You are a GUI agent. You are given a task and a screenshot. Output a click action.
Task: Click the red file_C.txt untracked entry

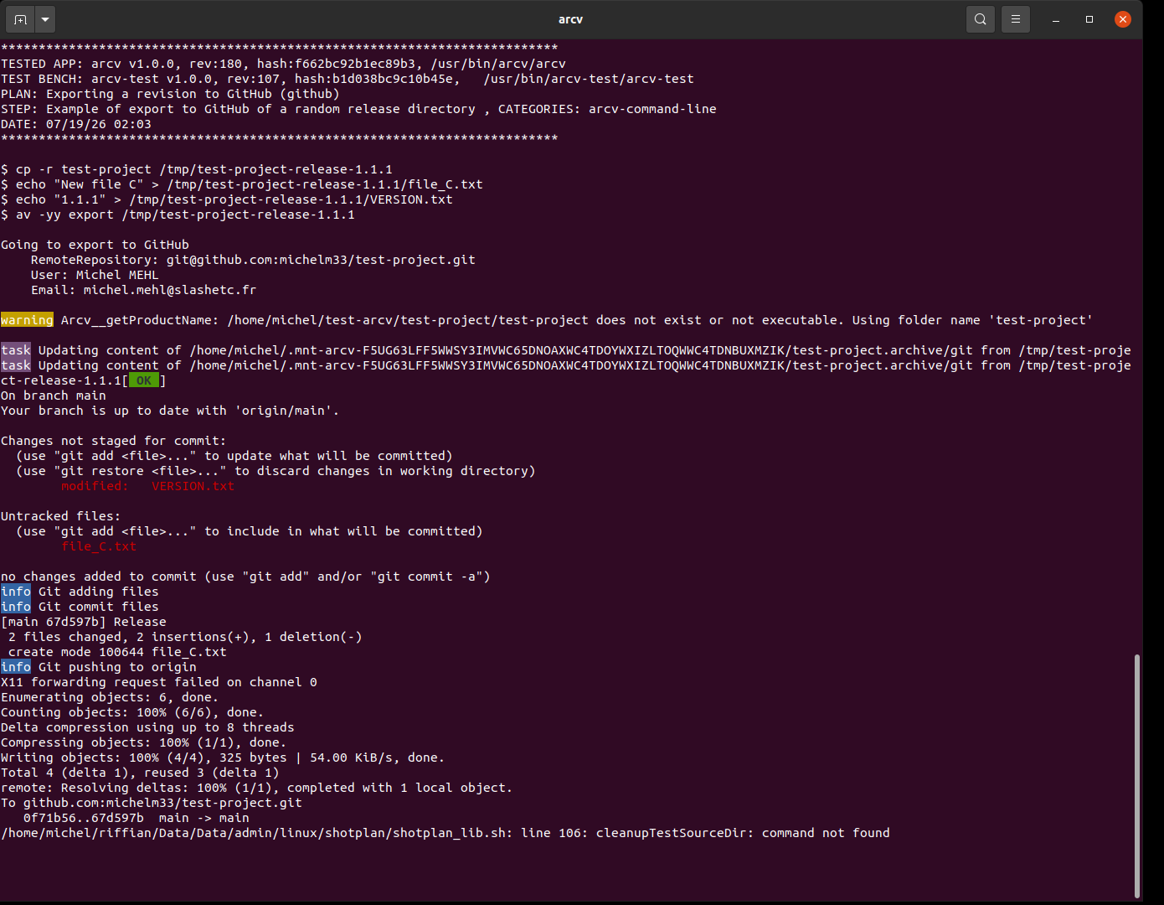tap(99, 546)
